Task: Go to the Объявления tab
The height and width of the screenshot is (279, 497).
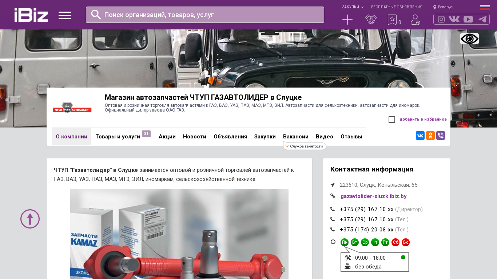Action: click(230, 137)
